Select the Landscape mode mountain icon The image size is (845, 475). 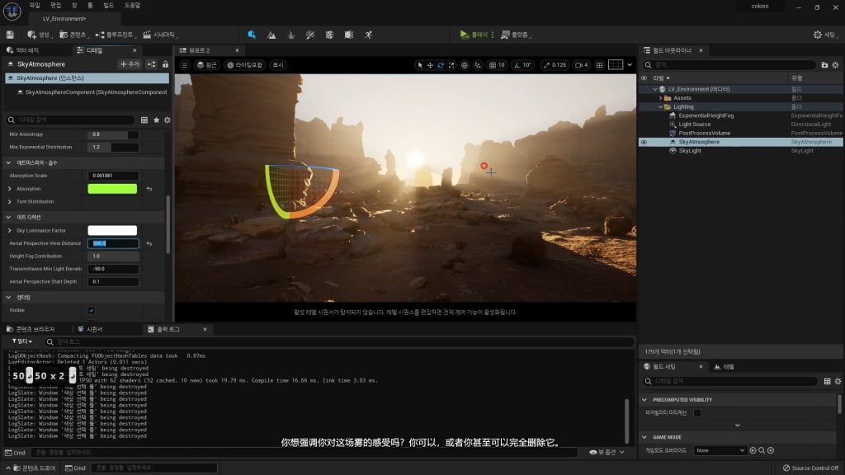(x=271, y=35)
